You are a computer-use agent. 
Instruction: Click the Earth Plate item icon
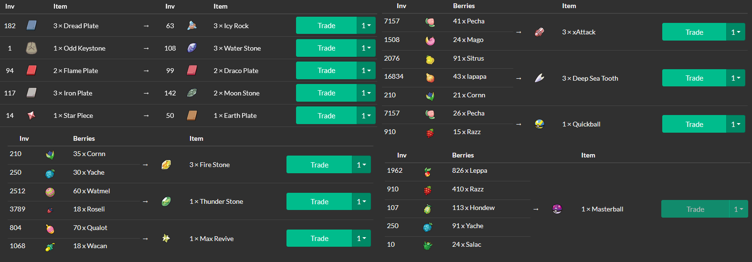click(192, 115)
